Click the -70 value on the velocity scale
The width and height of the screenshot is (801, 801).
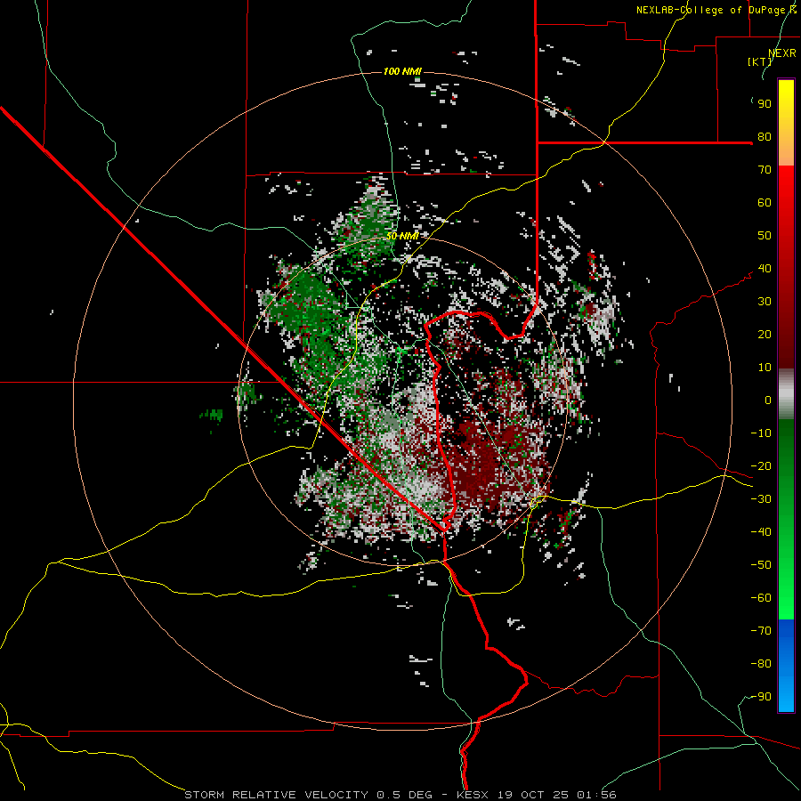click(761, 631)
